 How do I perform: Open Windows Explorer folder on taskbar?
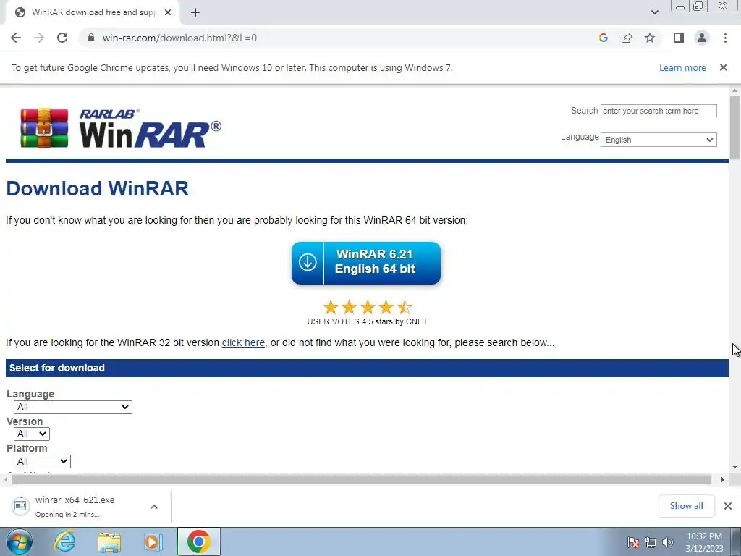(x=109, y=542)
